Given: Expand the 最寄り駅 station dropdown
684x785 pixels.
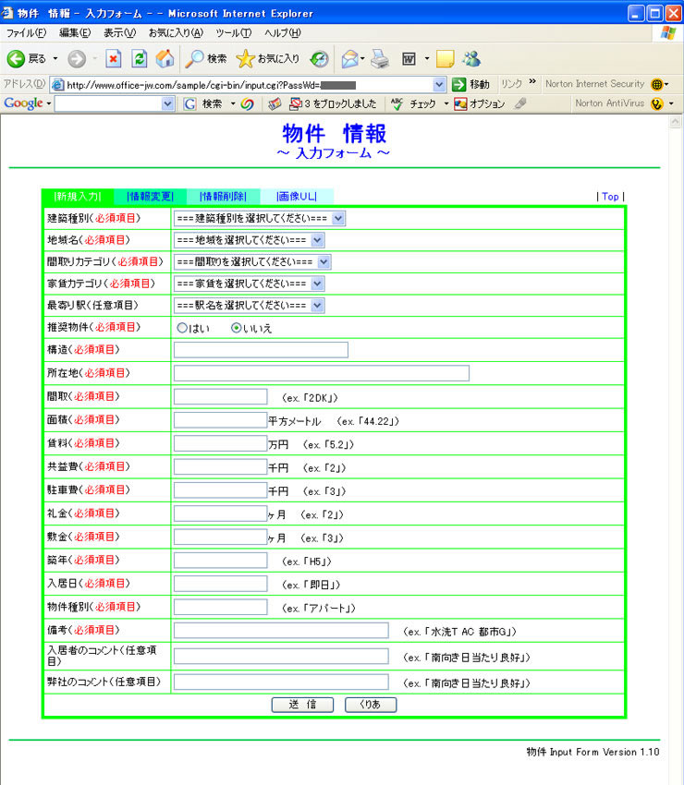Looking at the screenshot, I should (x=249, y=306).
